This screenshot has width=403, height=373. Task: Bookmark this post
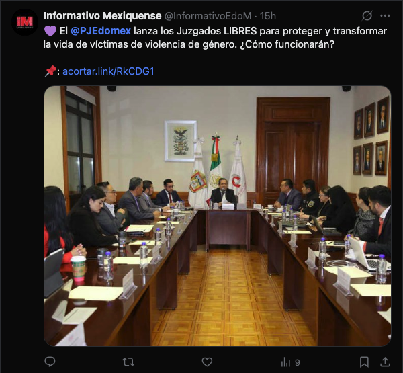[364, 362]
